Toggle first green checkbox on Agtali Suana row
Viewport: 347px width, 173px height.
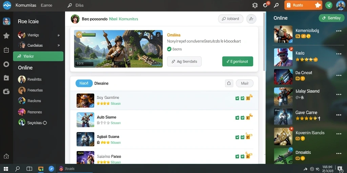237,137
